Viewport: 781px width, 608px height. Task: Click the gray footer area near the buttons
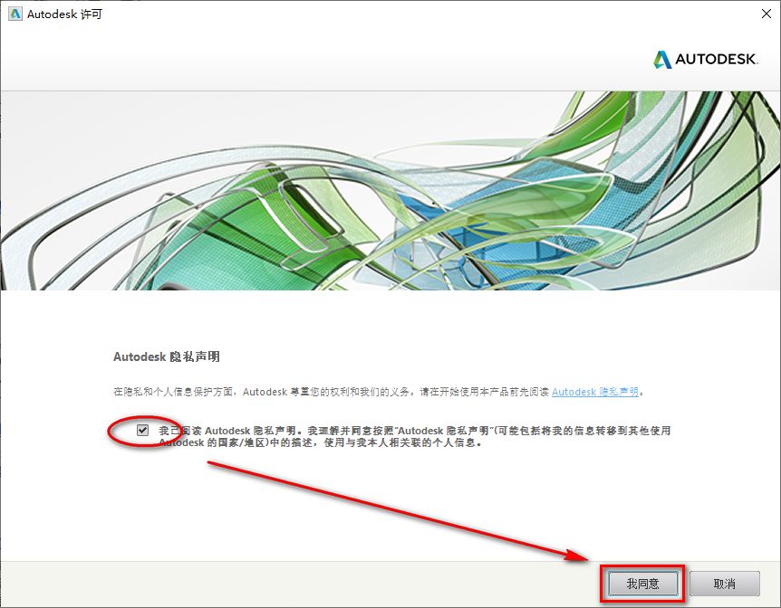362,584
